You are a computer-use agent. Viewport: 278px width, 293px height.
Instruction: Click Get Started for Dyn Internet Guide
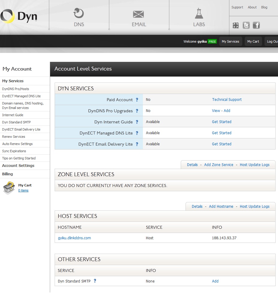(x=222, y=122)
